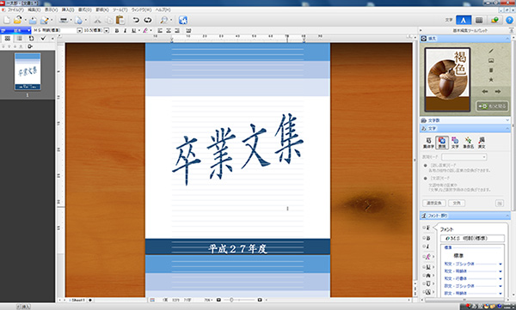
Task: Apply italic formatting with I icon
Action: point(125,31)
